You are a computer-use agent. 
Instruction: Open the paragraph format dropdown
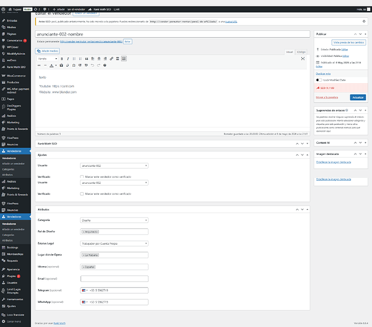47,59
